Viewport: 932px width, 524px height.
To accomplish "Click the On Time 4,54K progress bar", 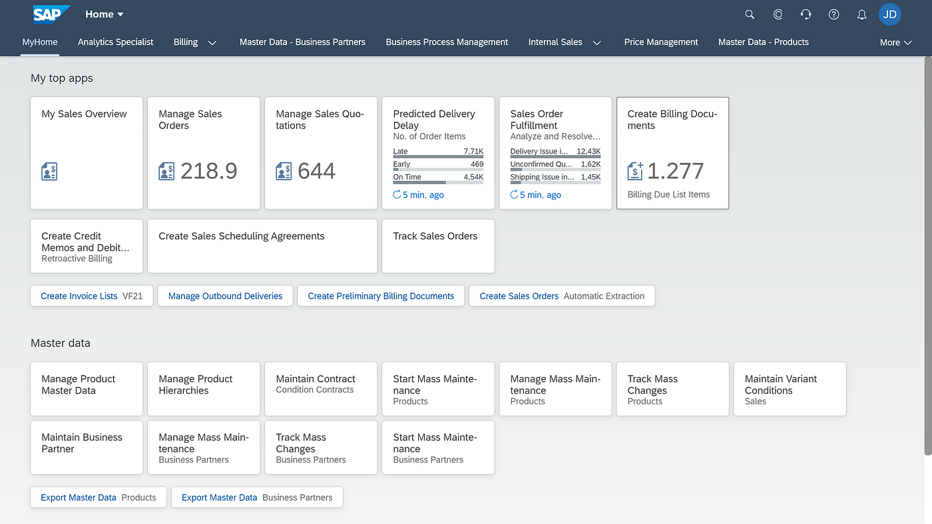I will coord(438,182).
